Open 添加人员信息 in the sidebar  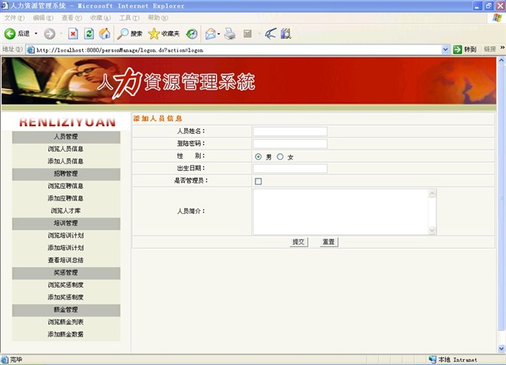click(x=66, y=161)
